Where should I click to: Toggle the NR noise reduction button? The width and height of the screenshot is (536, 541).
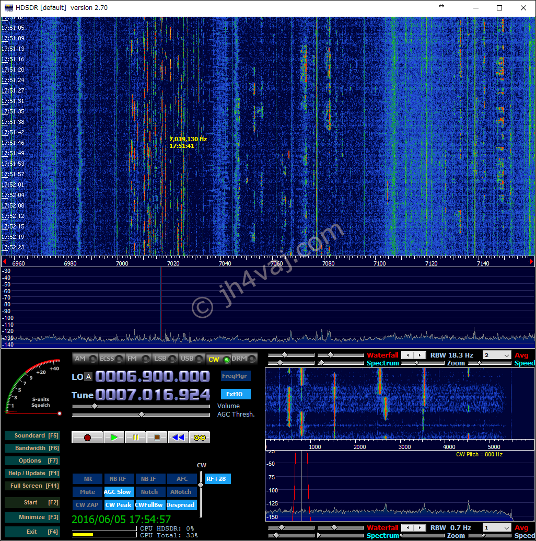coord(88,479)
